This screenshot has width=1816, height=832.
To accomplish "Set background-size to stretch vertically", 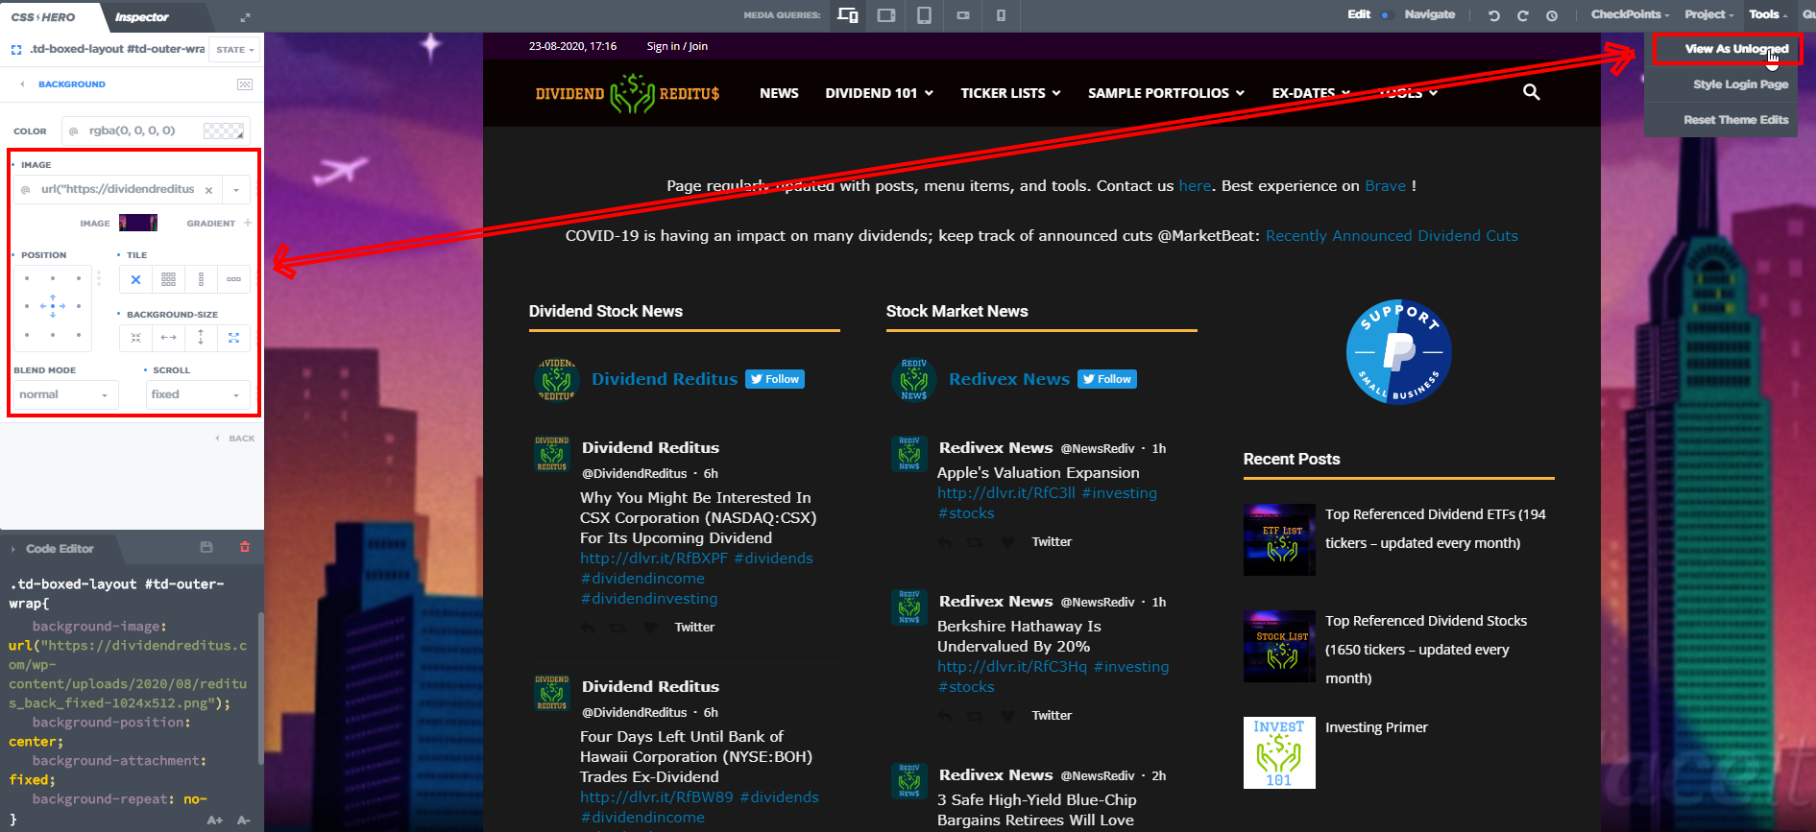I will 201,338.
